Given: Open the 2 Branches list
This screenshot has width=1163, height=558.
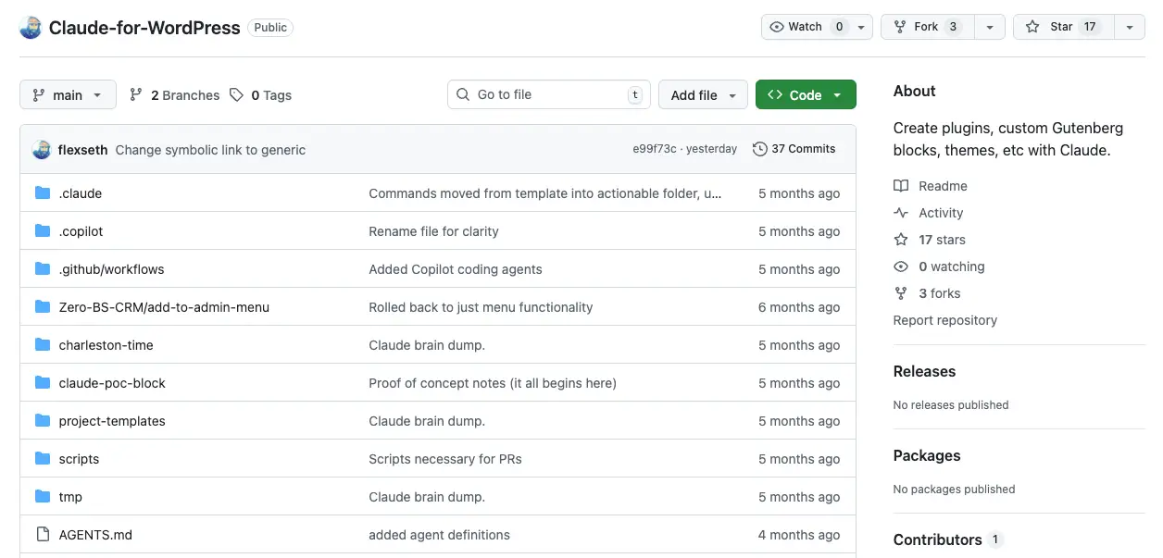Looking at the screenshot, I should tap(174, 94).
